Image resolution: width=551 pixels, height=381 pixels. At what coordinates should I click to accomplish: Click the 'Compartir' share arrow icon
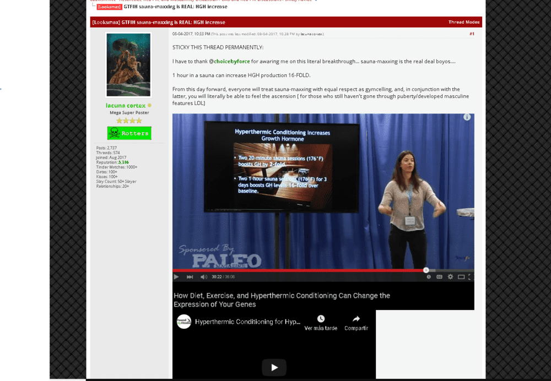coord(356,319)
